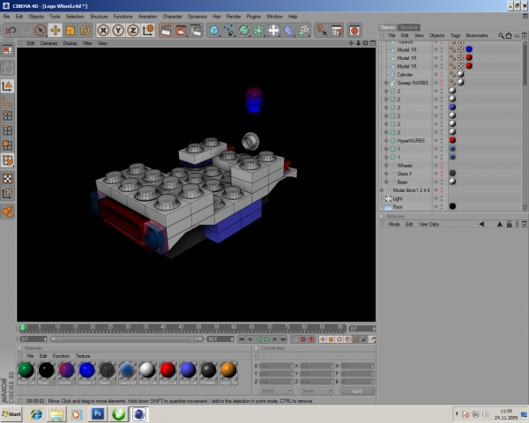This screenshot has height=423, width=529.
Task: Expand the Wheels group
Action: [386, 166]
